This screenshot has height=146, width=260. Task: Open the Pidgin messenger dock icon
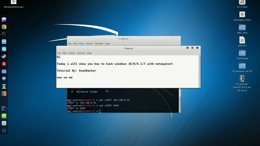4,19
